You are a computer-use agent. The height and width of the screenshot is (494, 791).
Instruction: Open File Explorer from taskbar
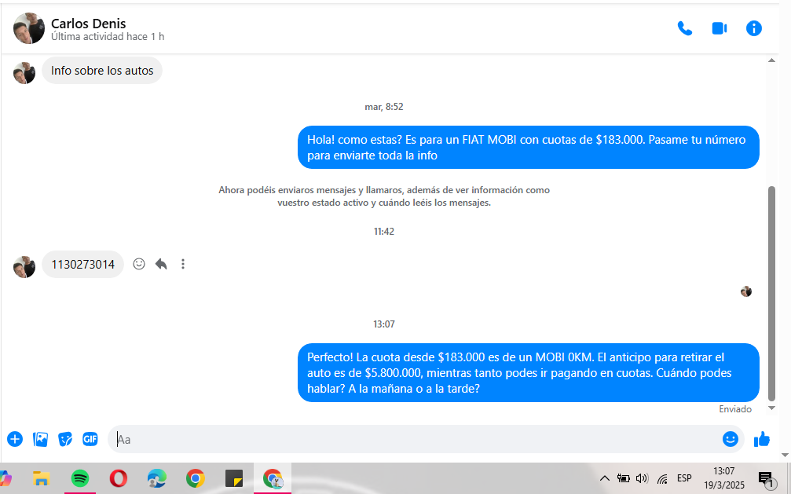(41, 478)
